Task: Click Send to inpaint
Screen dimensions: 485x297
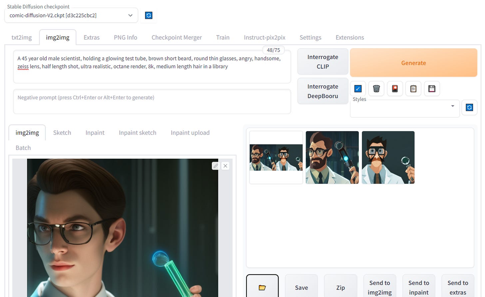Action: click(419, 287)
